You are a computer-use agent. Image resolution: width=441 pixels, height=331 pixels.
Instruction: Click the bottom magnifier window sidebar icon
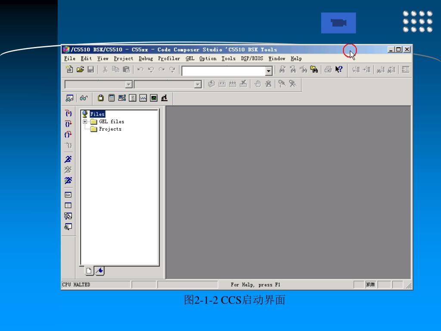(x=68, y=227)
